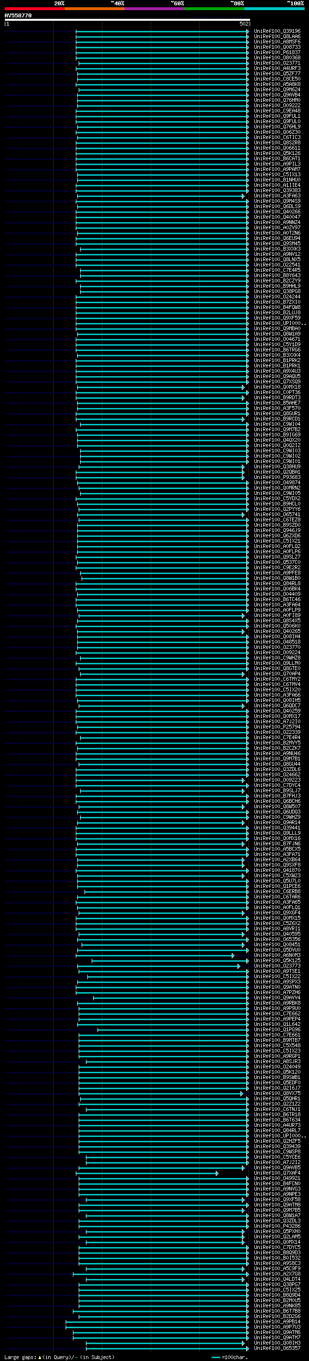This screenshot has width=309, height=1361.
Task: Open hit UniRef100_A8SJR3
Action: 277,1062
